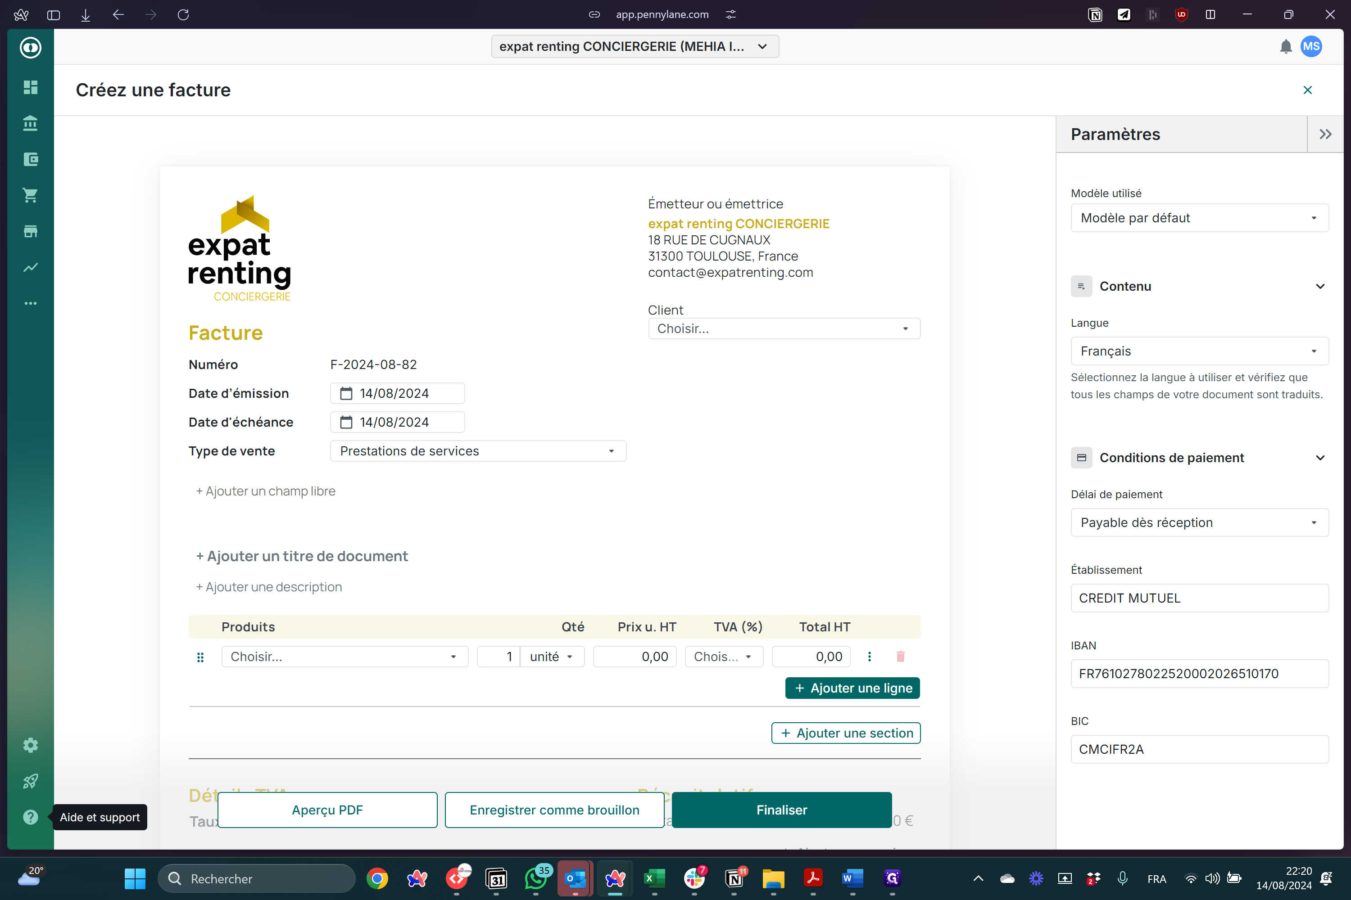Open the uBlock Origin extension icon
Image resolution: width=1351 pixels, height=900 pixels.
pyautogui.click(x=1182, y=14)
